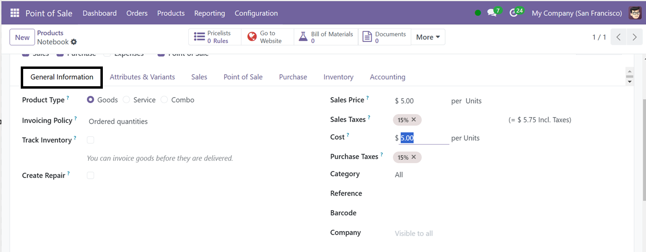Select the Service product type

pyautogui.click(x=126, y=100)
